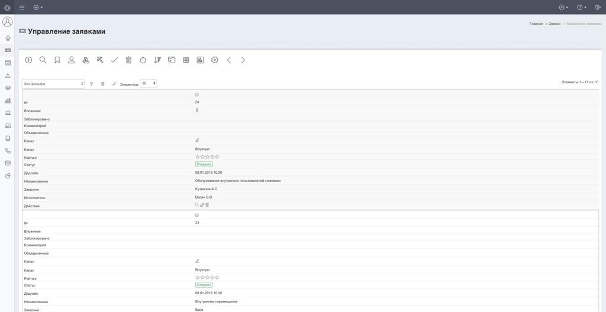606x312 pixels.
Task: Go to 'Главная' breadcrumb link
Action: point(536,24)
